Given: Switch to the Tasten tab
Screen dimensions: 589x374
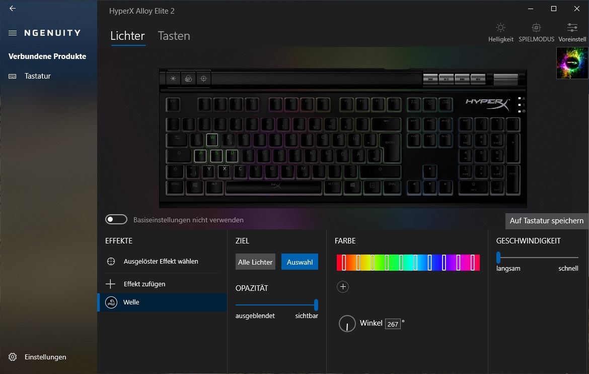Looking at the screenshot, I should (x=174, y=36).
